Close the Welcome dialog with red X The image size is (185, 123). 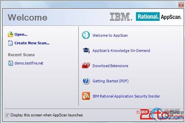pos(181,5)
